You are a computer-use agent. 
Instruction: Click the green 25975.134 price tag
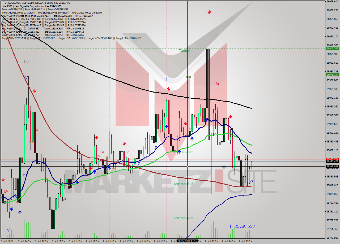[x=332, y=75]
